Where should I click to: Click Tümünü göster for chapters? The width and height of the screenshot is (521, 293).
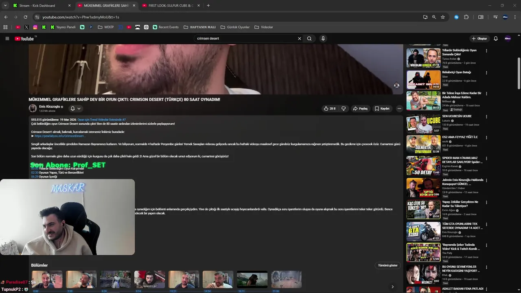point(387,265)
